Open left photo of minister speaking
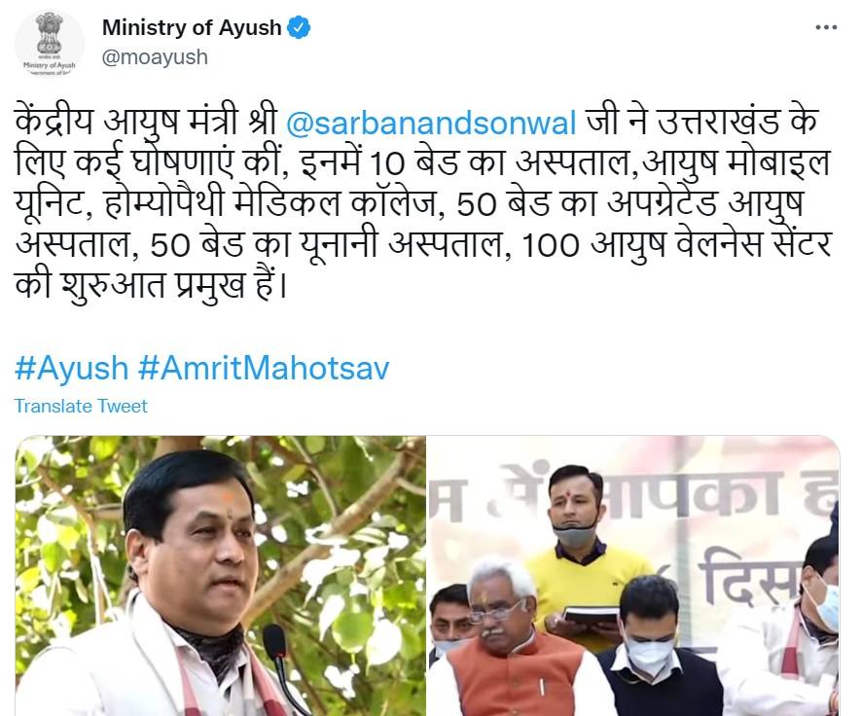This screenshot has width=861, height=716. (220, 576)
